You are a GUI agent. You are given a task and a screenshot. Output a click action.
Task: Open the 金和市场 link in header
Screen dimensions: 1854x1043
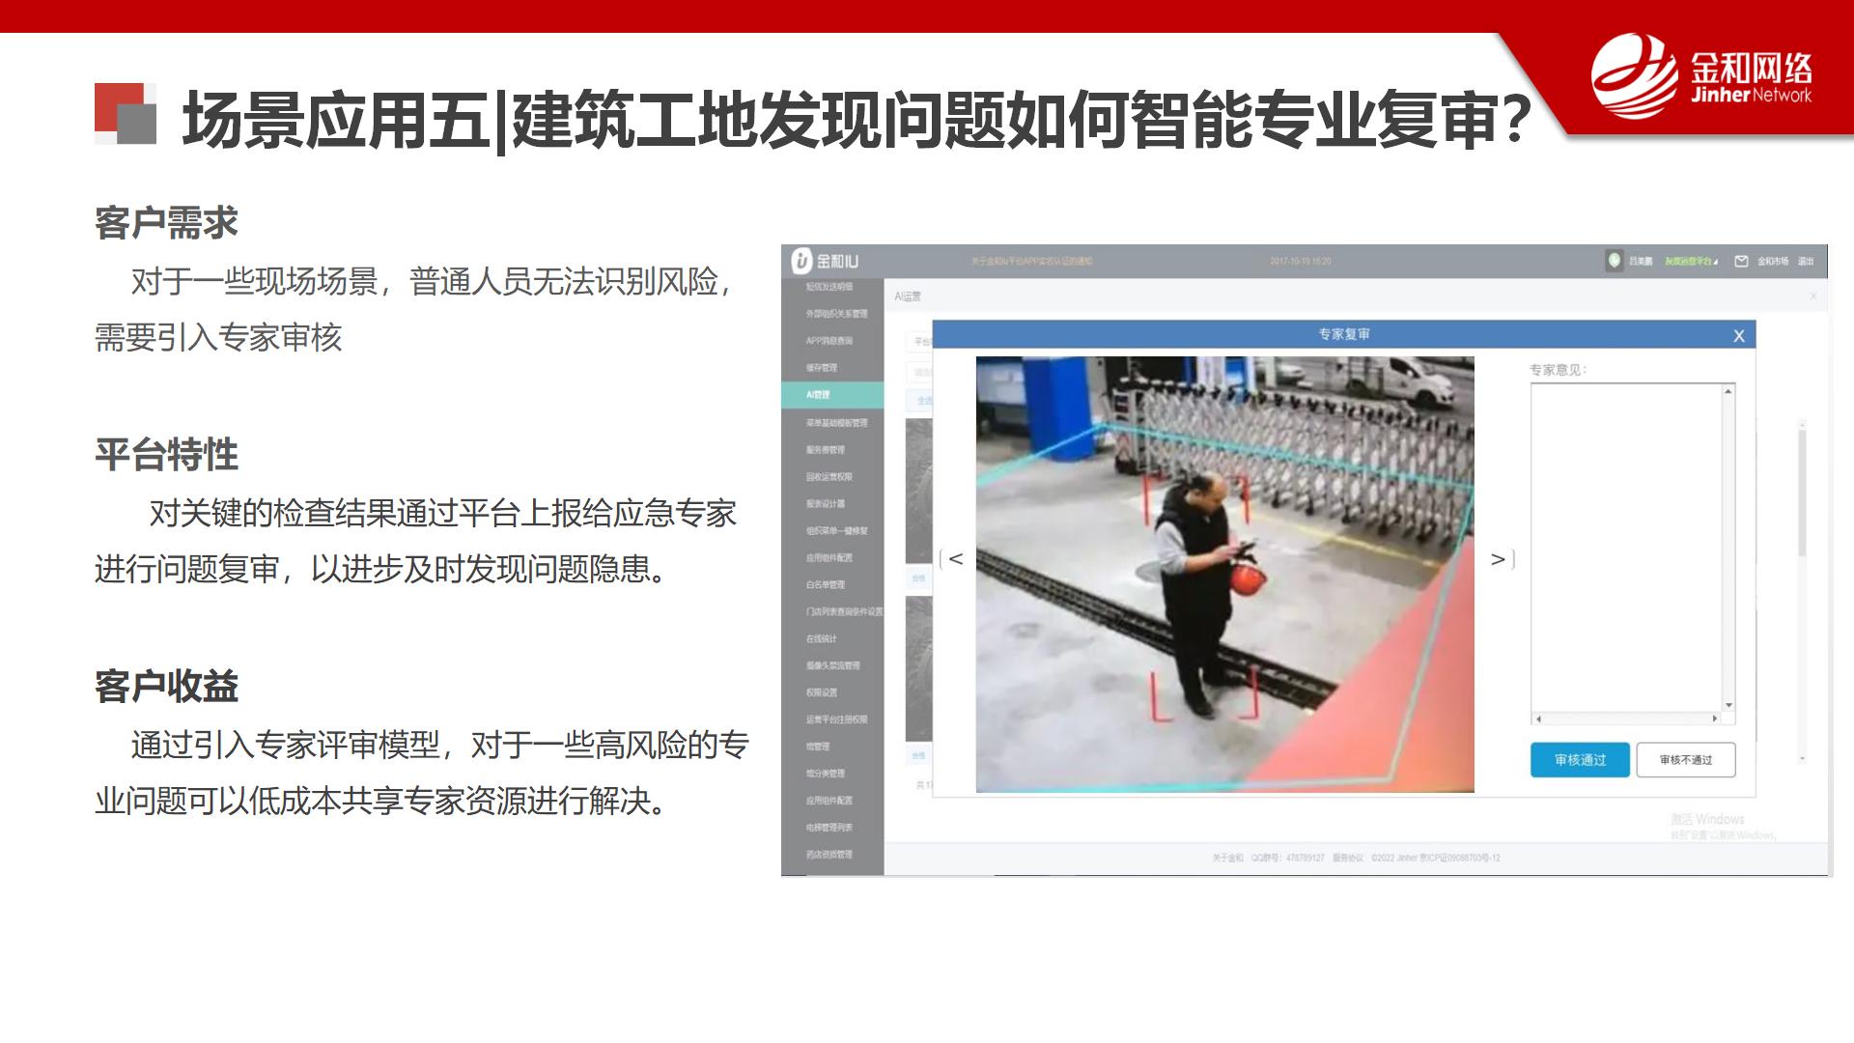coord(1773,262)
